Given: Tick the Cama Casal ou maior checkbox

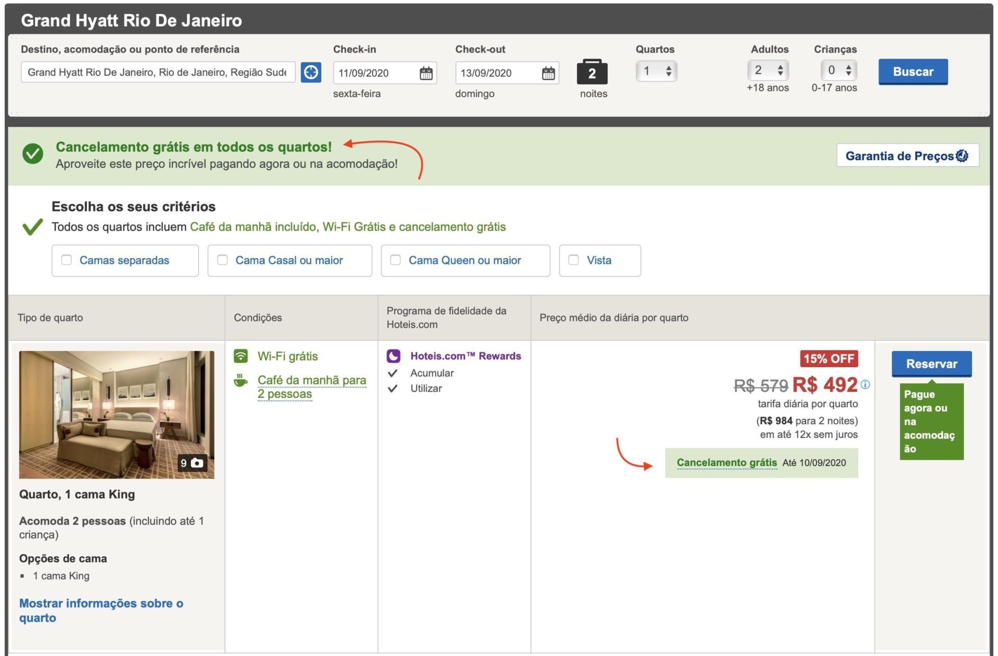Looking at the screenshot, I should [222, 260].
